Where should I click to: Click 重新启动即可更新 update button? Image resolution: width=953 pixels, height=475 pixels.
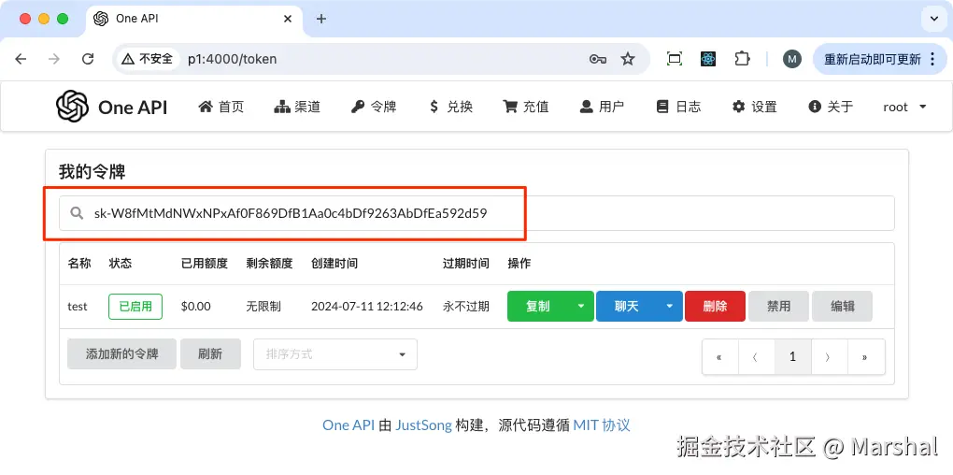[879, 59]
